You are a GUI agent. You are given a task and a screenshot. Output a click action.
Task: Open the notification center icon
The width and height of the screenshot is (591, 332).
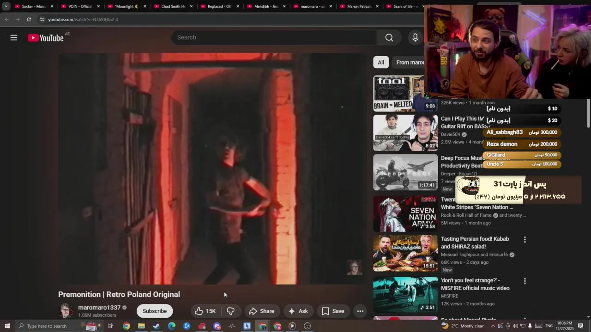coord(581,326)
